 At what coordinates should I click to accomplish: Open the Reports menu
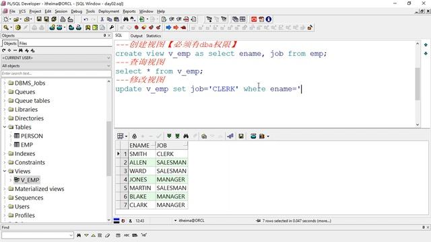point(129,11)
